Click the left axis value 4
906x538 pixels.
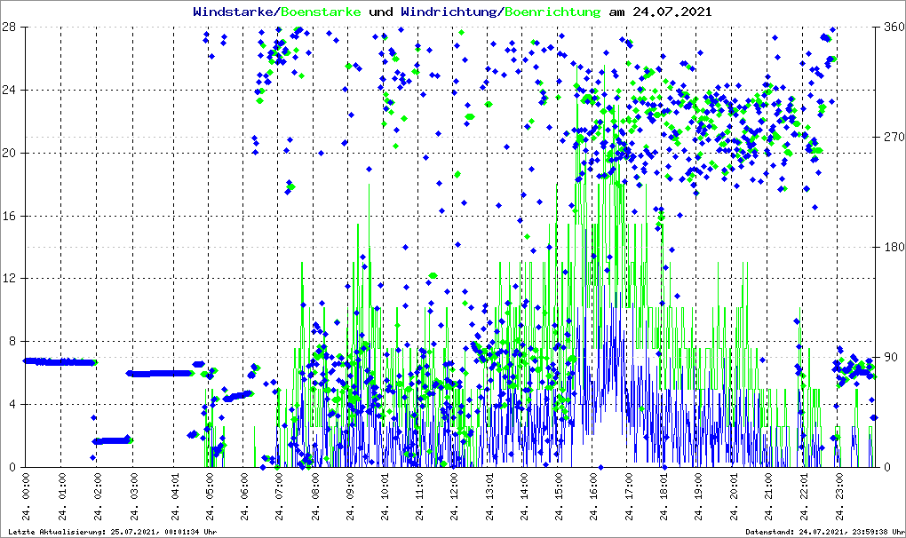[12, 404]
